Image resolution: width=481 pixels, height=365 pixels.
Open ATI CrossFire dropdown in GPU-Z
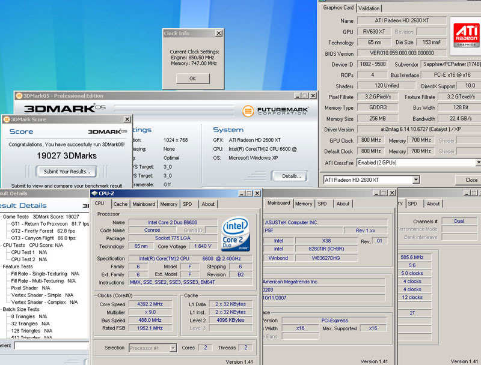478,163
